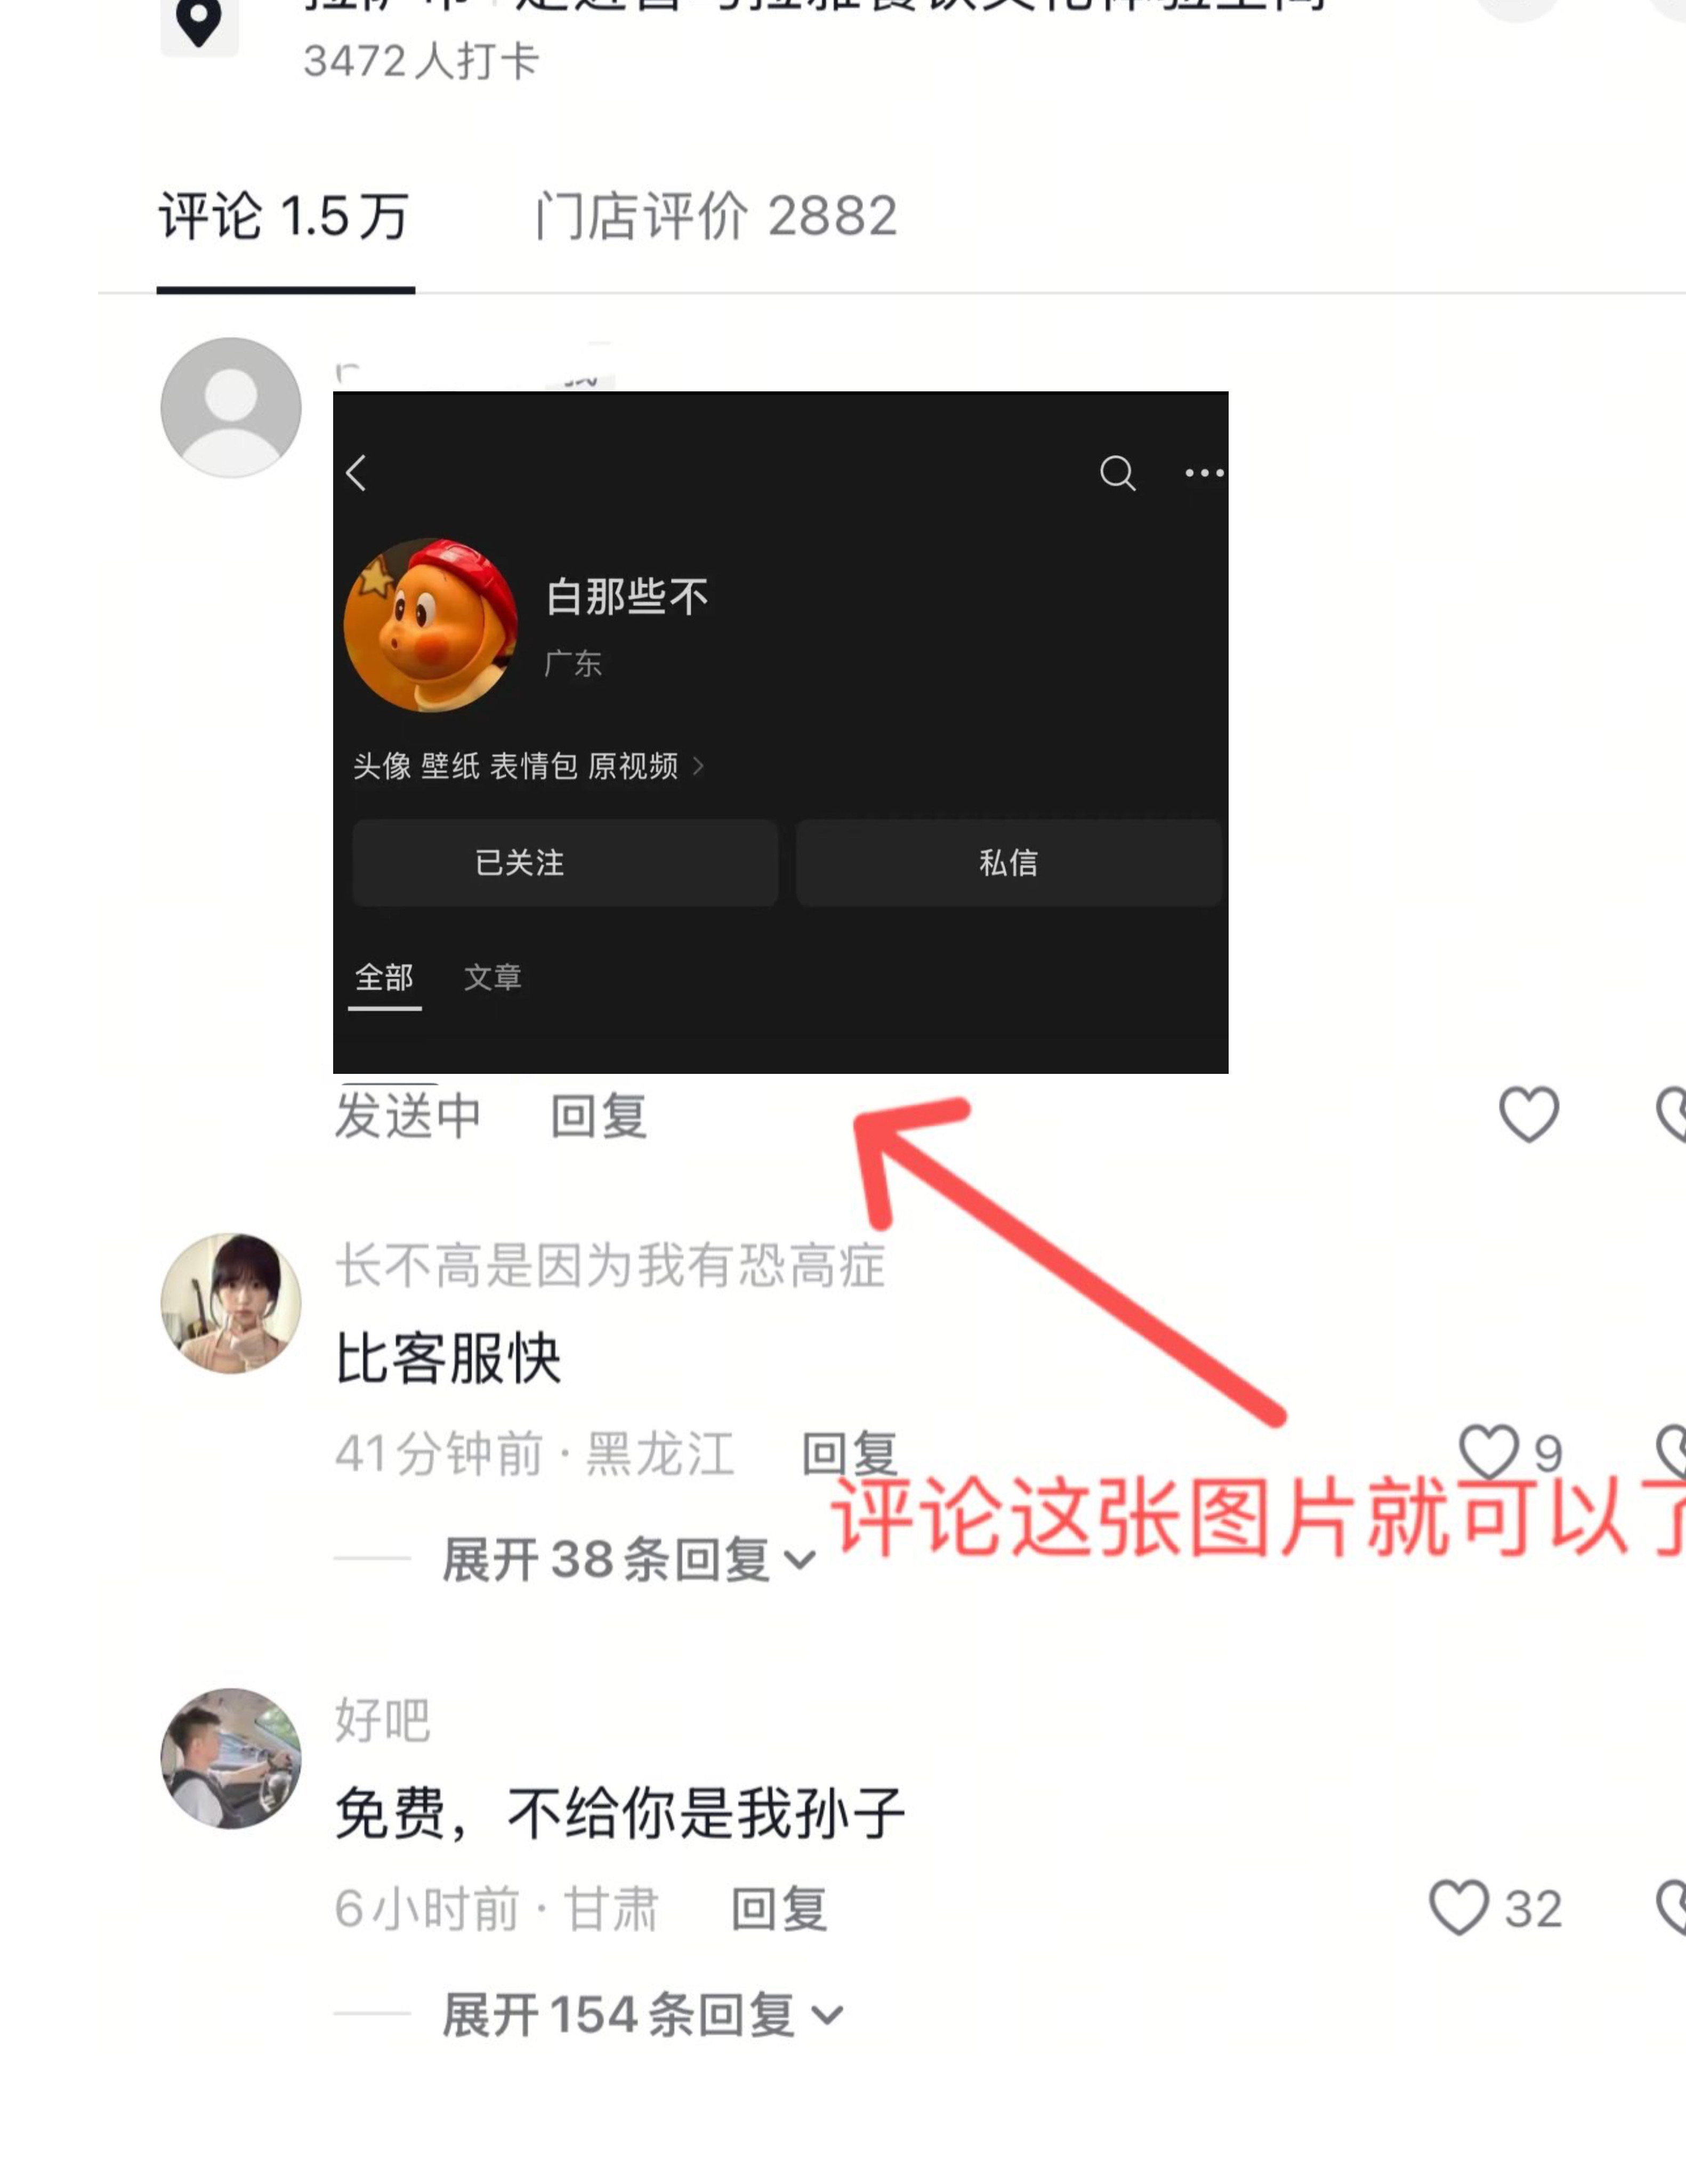The image size is (1686, 2184).
Task: Tap the location pin icon
Action: pos(199,22)
